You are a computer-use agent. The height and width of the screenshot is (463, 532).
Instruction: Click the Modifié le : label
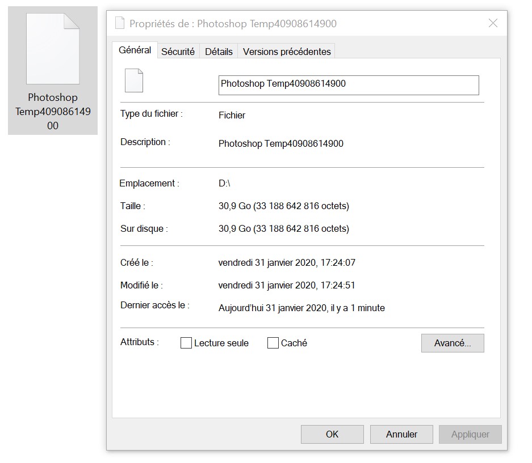(141, 285)
